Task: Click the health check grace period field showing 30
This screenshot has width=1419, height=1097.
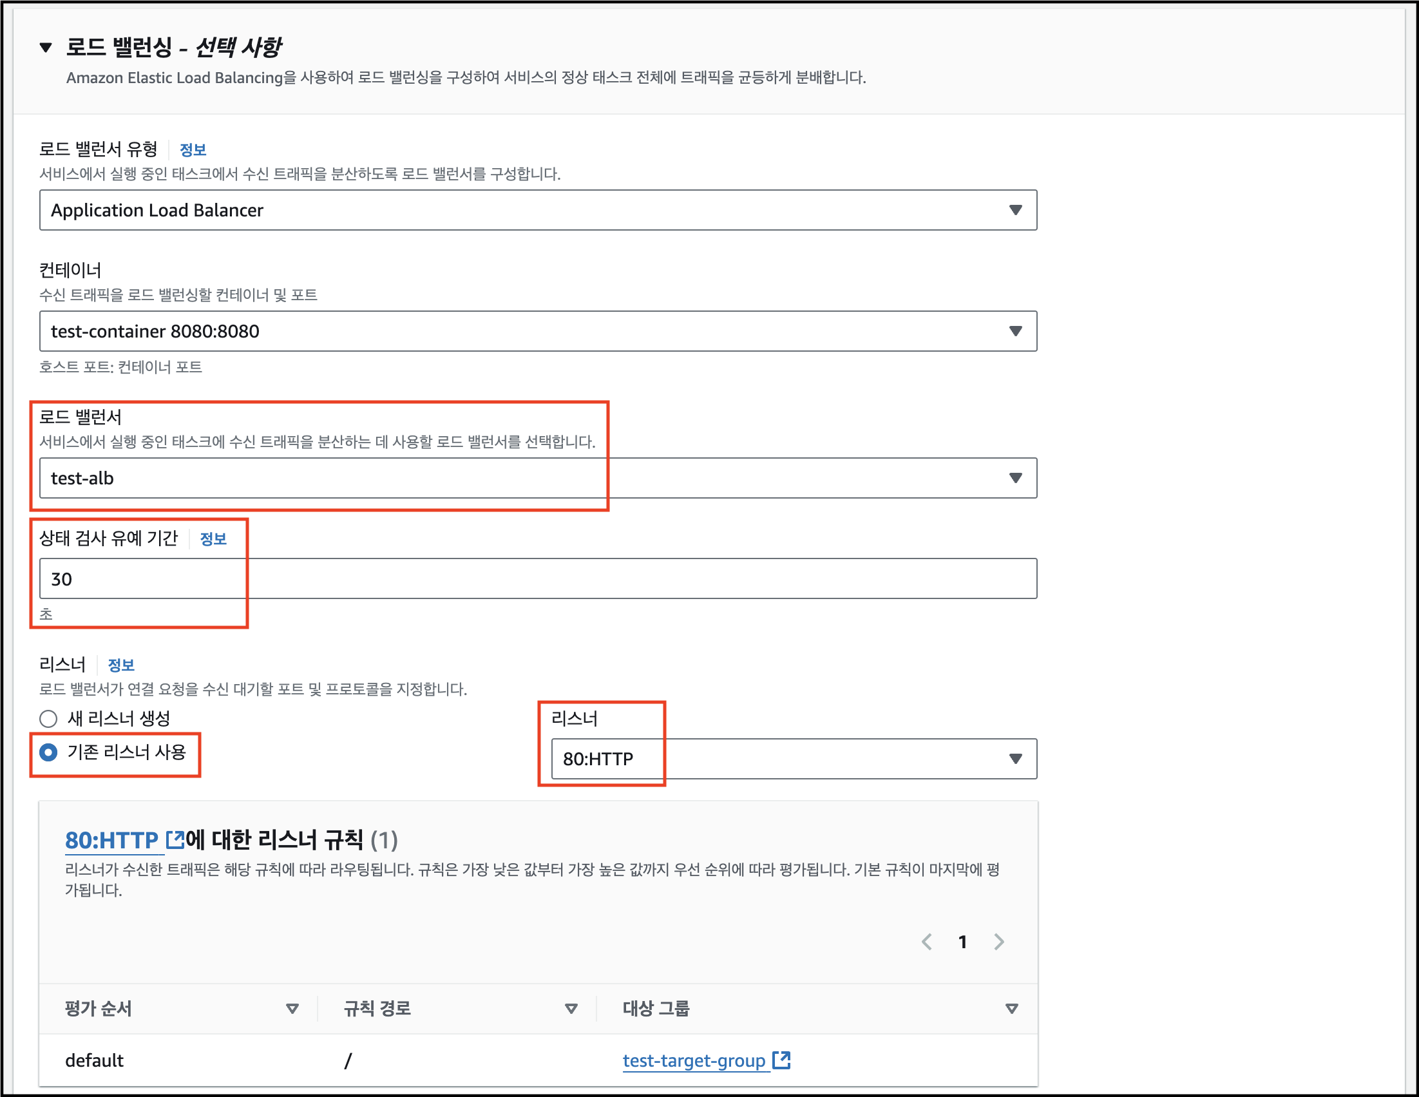Action: point(538,578)
